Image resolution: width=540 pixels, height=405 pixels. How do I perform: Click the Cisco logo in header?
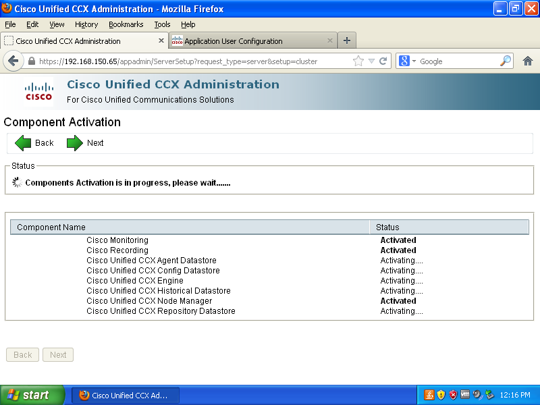tap(38, 92)
